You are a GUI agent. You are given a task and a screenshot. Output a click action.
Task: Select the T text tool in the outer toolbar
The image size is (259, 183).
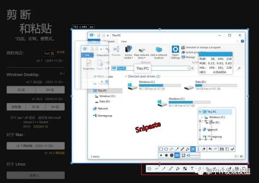[192, 169]
